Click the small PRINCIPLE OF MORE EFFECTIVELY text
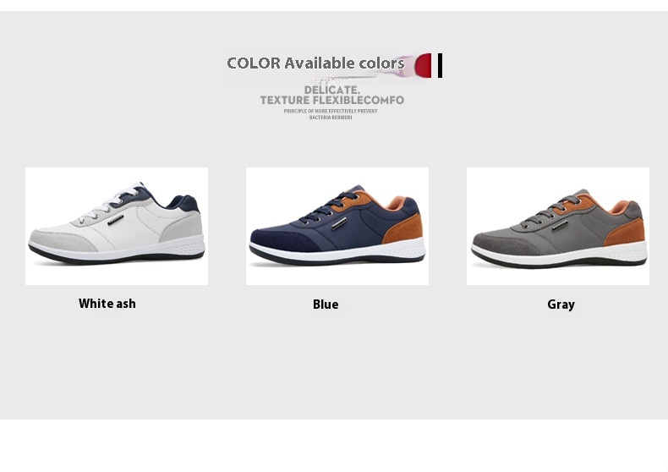This screenshot has height=472, width=668. pos(331,111)
